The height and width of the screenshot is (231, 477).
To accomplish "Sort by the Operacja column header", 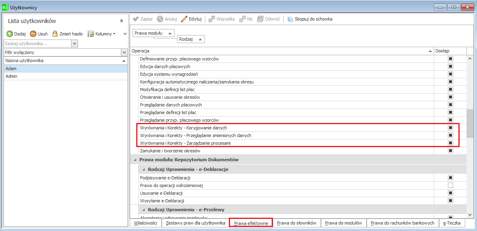I will [x=282, y=51].
